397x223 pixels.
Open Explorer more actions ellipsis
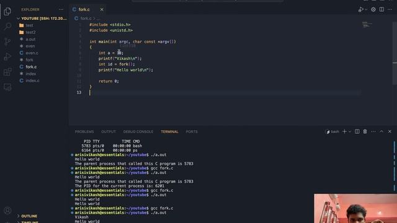(x=61, y=9)
